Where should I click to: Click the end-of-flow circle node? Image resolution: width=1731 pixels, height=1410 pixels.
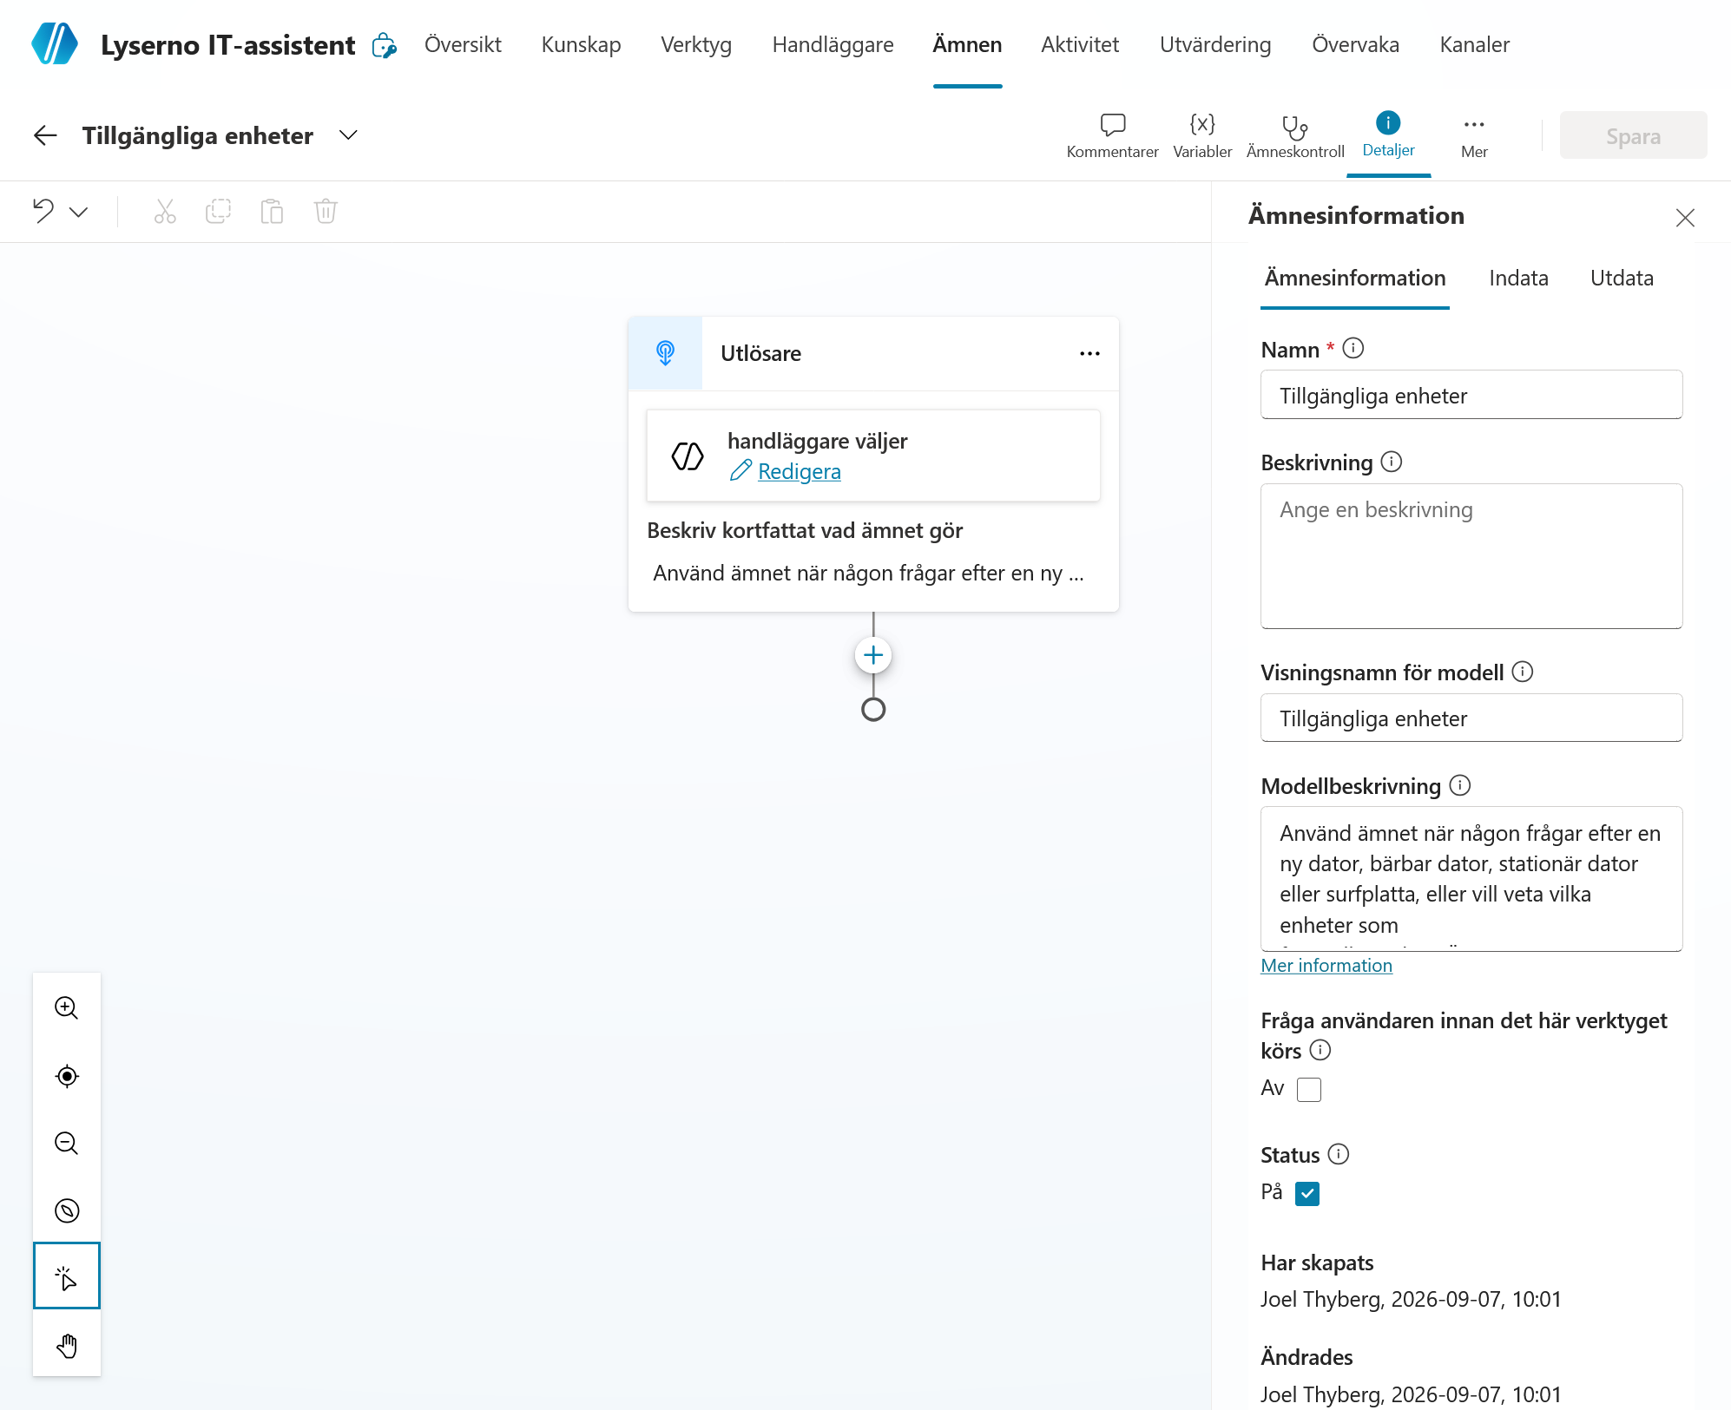[873, 710]
